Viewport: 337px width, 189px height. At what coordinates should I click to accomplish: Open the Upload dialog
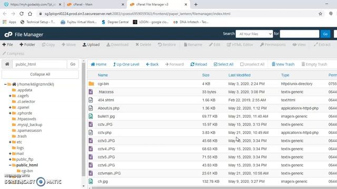[x=91, y=45]
